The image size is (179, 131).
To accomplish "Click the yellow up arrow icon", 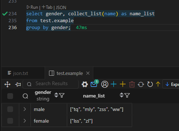I will pos(158,84).
